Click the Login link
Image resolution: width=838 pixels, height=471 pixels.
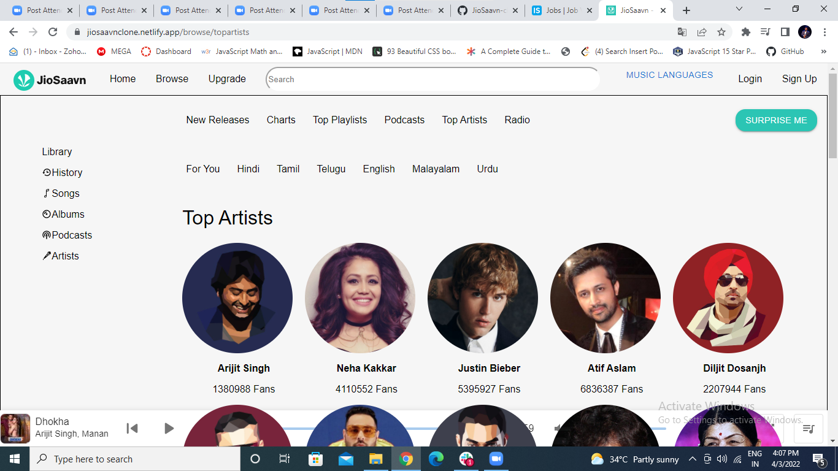point(750,78)
